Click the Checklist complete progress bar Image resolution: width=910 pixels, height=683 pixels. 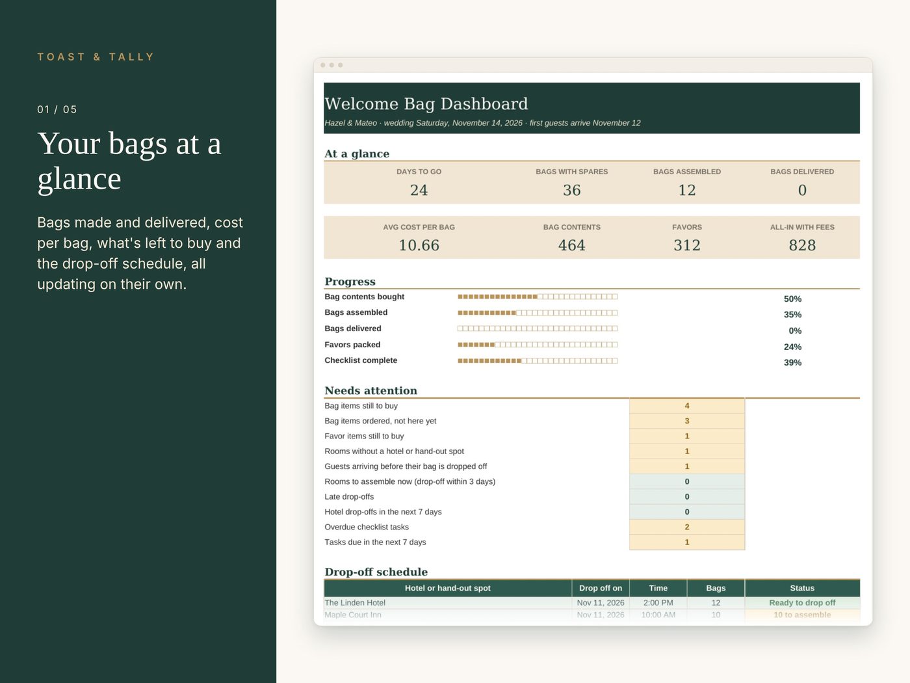tap(538, 360)
